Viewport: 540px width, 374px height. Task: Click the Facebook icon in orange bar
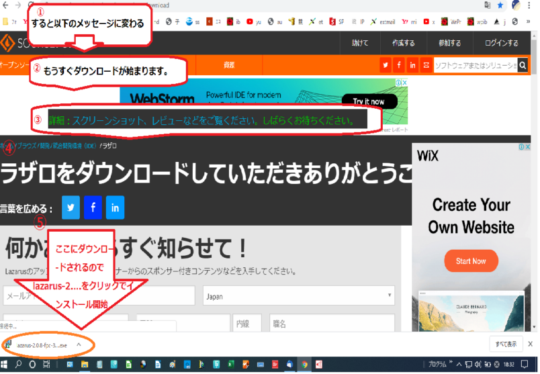coord(399,65)
